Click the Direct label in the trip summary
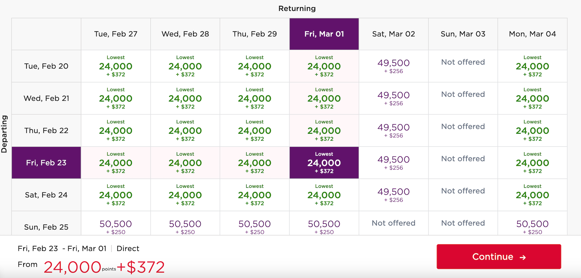Viewport: 581px width, 278px height. 128,248
